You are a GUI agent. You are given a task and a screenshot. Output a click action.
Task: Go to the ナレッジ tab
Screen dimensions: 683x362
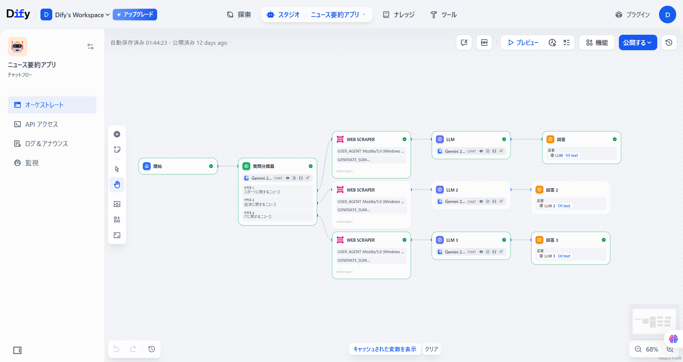tap(399, 15)
